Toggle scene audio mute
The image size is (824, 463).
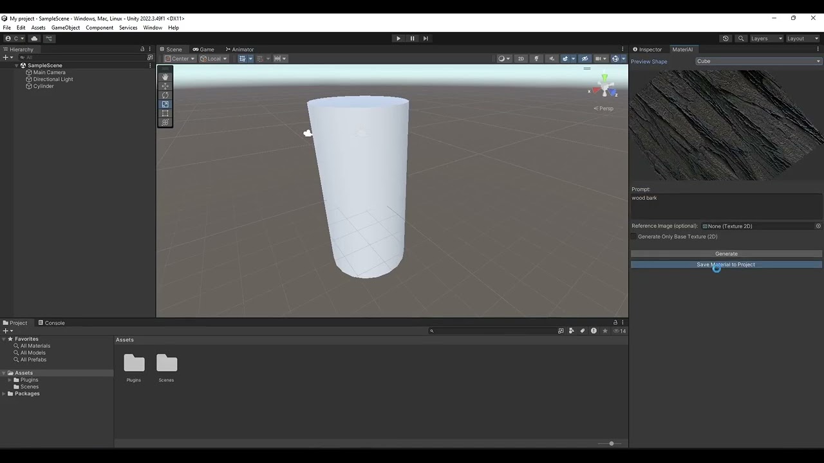(551, 59)
